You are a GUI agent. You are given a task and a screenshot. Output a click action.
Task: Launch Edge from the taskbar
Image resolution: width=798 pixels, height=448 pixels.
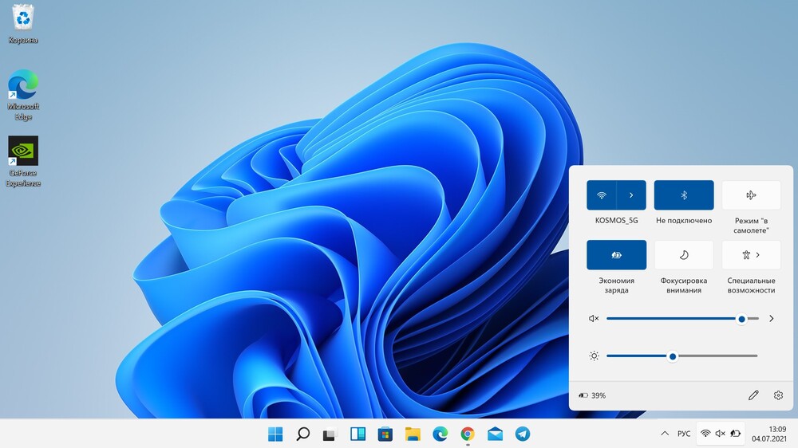click(x=440, y=434)
